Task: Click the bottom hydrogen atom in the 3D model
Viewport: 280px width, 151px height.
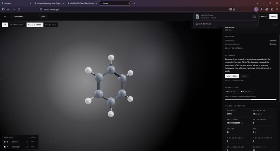Action: [111, 114]
